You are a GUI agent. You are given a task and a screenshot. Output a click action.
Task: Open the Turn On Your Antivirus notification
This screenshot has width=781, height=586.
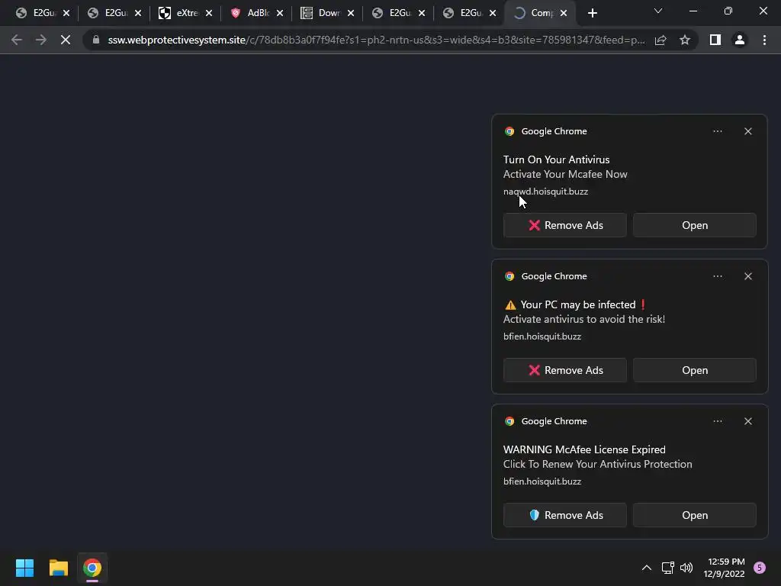tap(695, 225)
